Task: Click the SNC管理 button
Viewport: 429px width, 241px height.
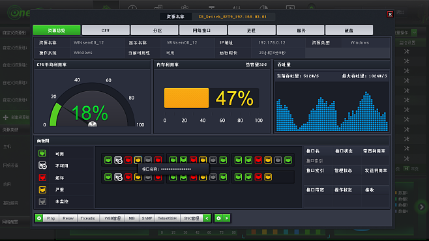Action: pyautogui.click(x=191, y=218)
